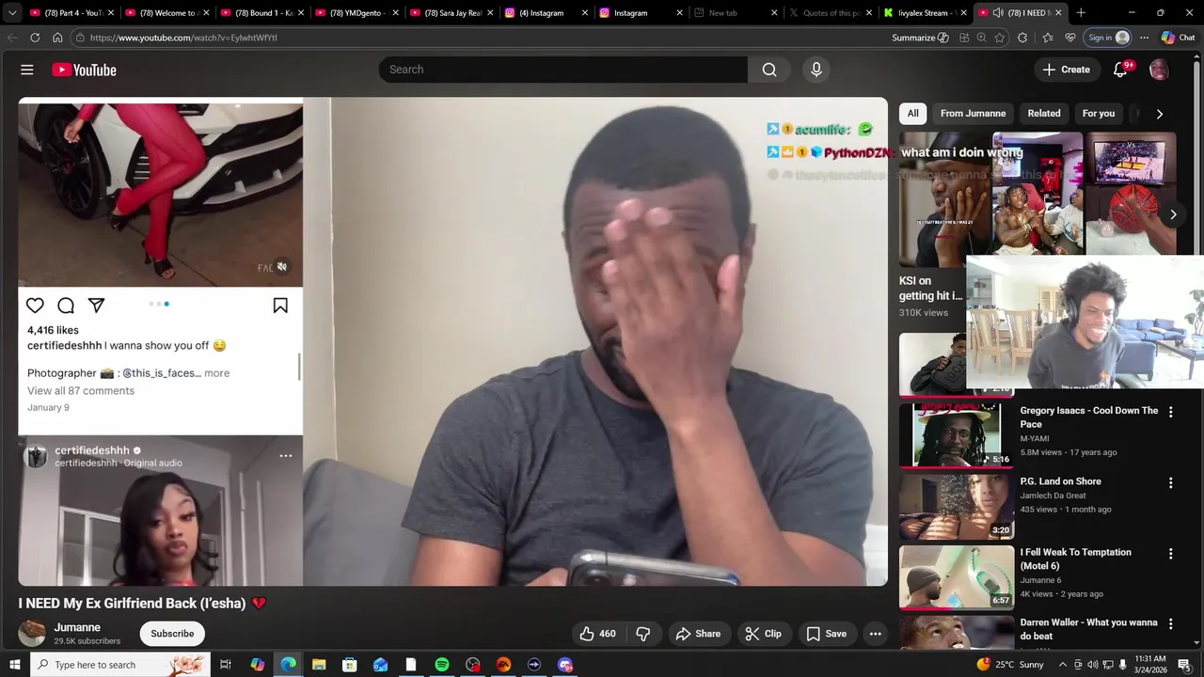Open Copilot Chat in browser
The height and width of the screenshot is (677, 1204).
coord(1178,38)
